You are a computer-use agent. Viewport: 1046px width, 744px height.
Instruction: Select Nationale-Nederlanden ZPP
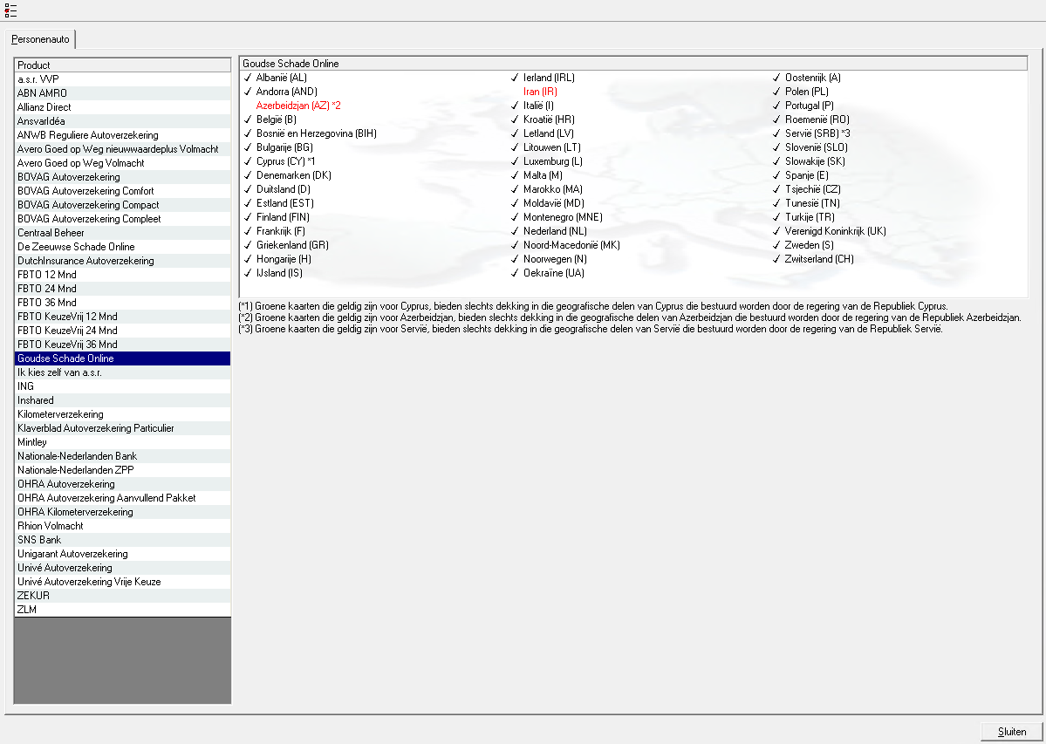[122, 471]
